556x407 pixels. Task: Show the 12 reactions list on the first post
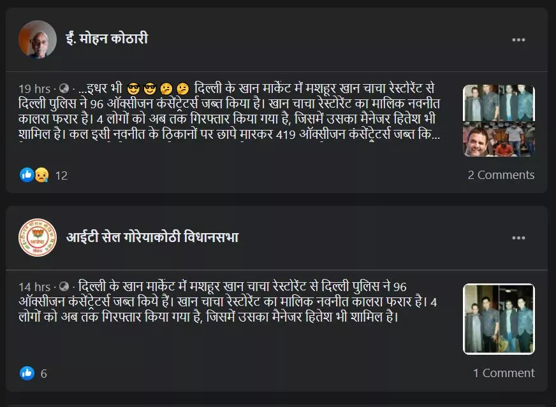pyautogui.click(x=61, y=176)
